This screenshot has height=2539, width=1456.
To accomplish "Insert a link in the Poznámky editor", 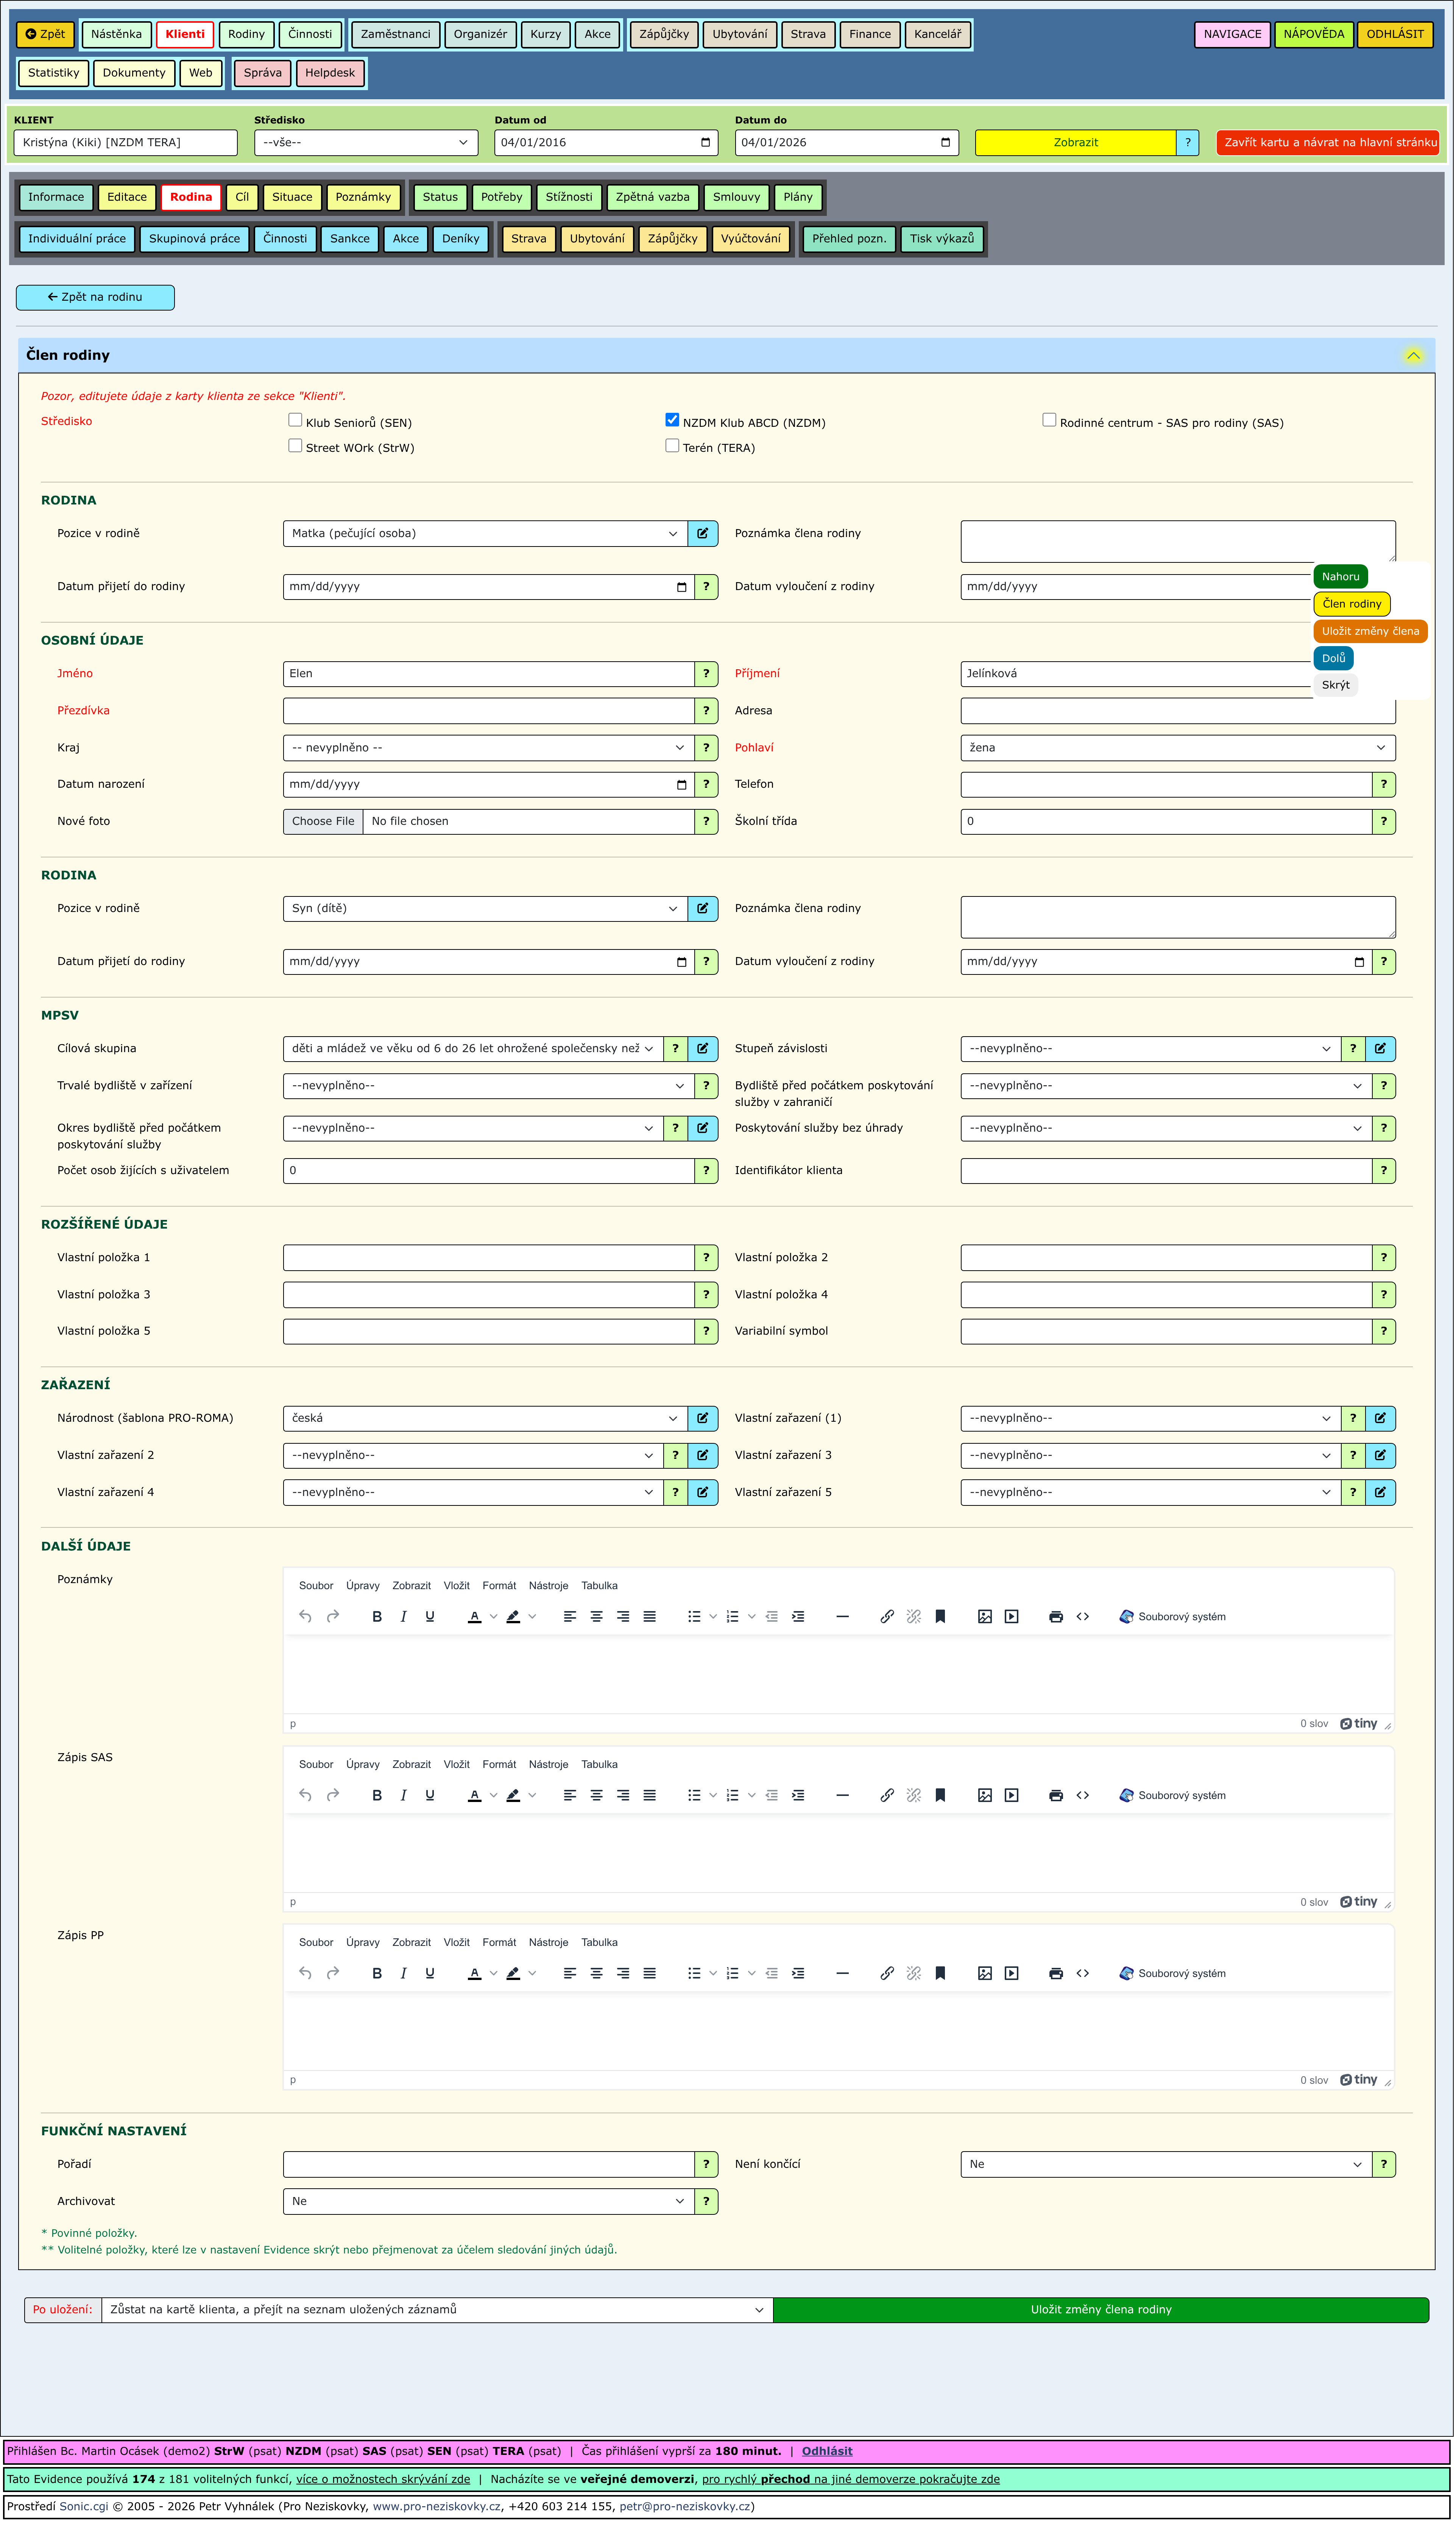I will coord(887,1618).
